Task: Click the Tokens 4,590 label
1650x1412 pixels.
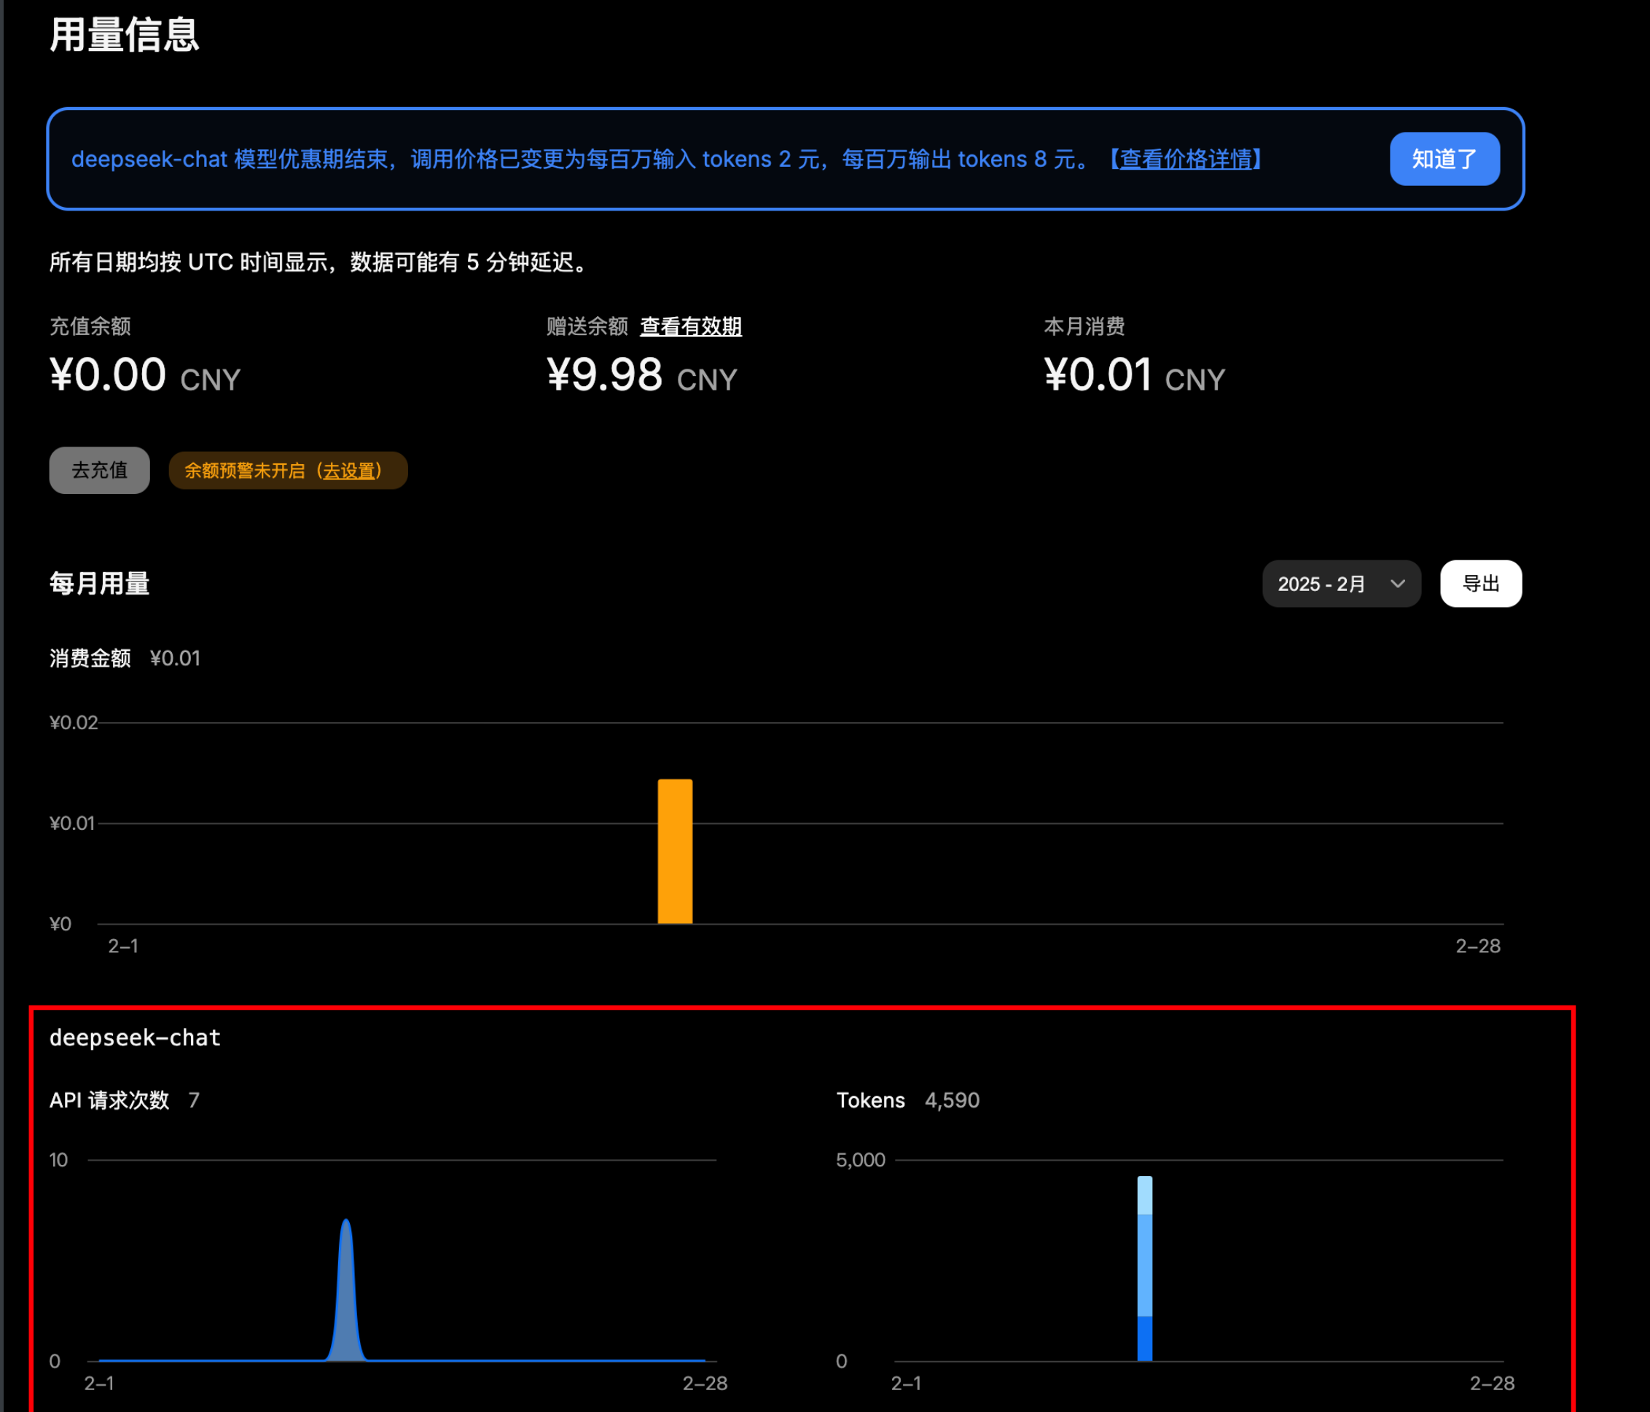Action: pyautogui.click(x=907, y=1101)
